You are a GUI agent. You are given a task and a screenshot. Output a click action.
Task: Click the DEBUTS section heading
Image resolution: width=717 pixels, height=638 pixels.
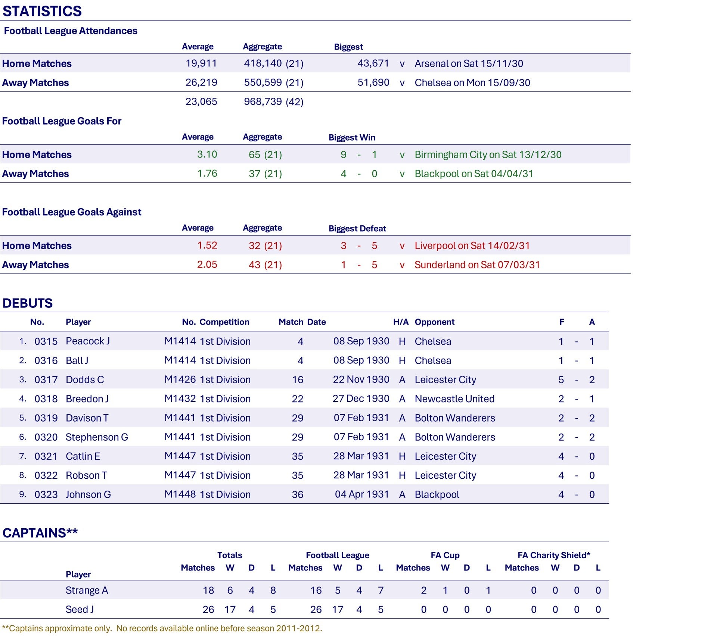point(28,303)
